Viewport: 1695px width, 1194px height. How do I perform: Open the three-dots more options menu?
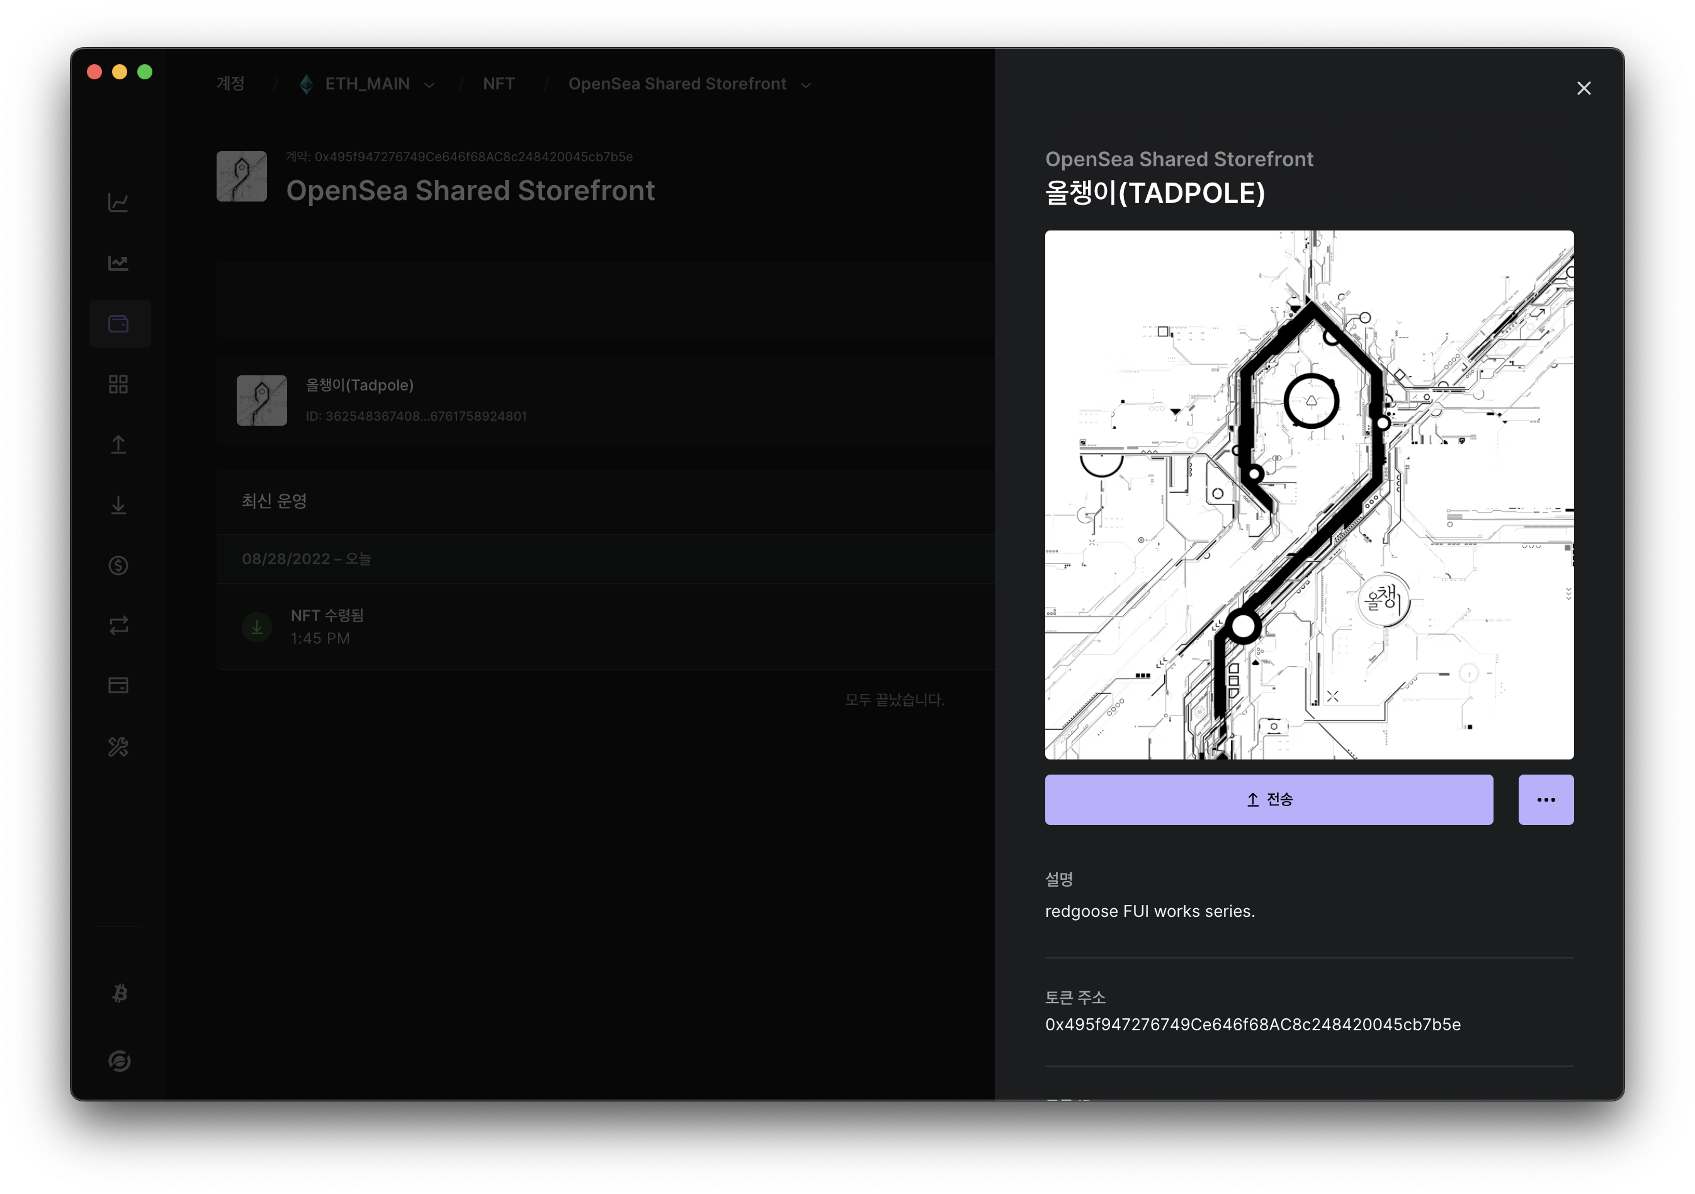click(x=1546, y=800)
